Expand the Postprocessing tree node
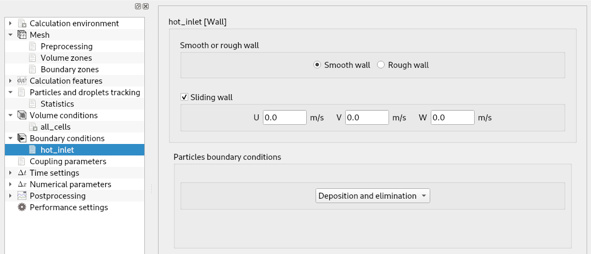Screen dimensions: 591x254 click(x=10, y=196)
